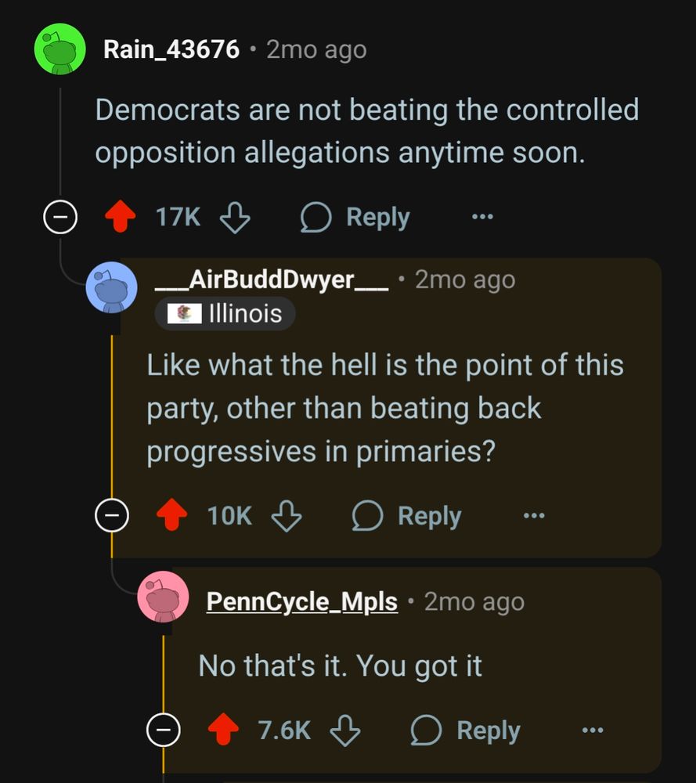Collapse the AirBuddDwyer reply thread
696x783 pixels.
(x=112, y=515)
